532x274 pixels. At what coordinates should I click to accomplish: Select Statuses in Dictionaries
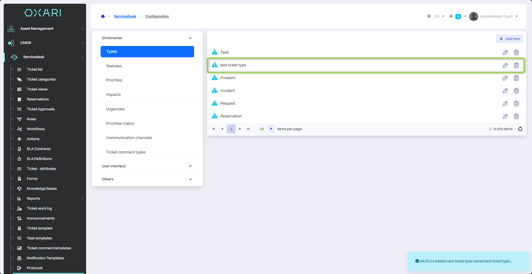click(114, 66)
